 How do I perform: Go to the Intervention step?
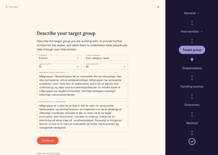point(190,32)
